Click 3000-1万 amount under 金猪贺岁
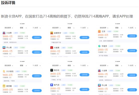139x95 pixels. tap(55, 37)
